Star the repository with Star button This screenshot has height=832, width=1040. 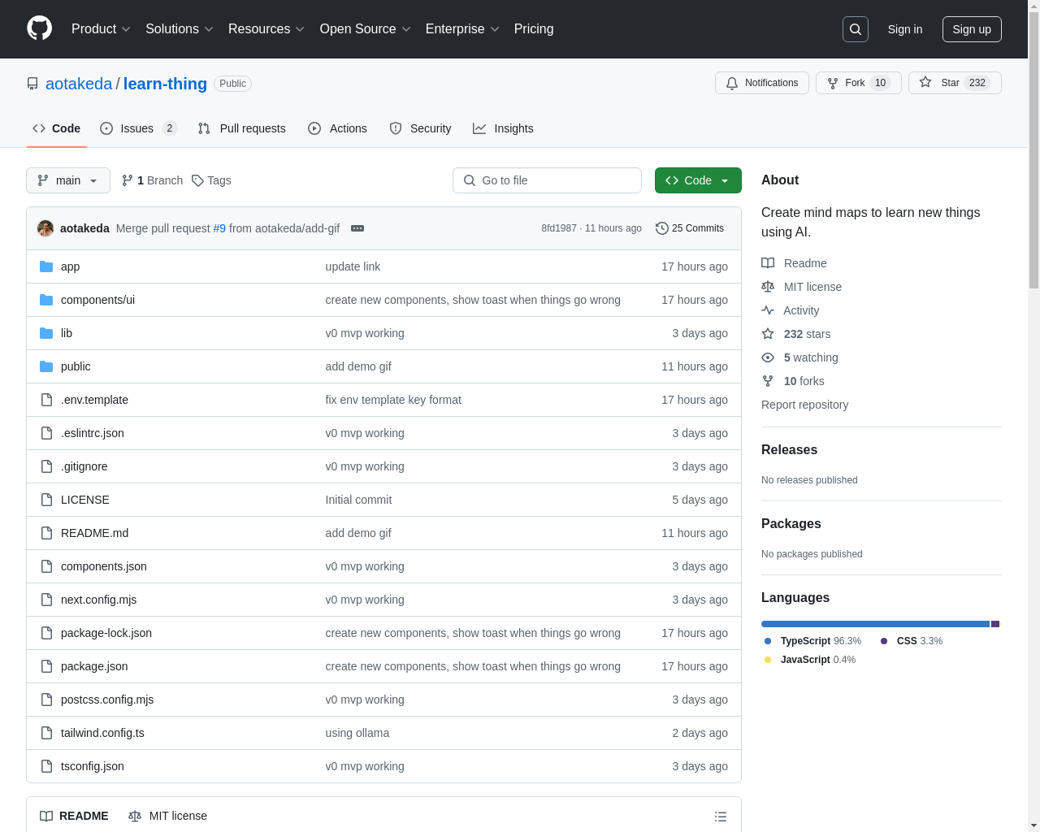pyautogui.click(x=955, y=83)
